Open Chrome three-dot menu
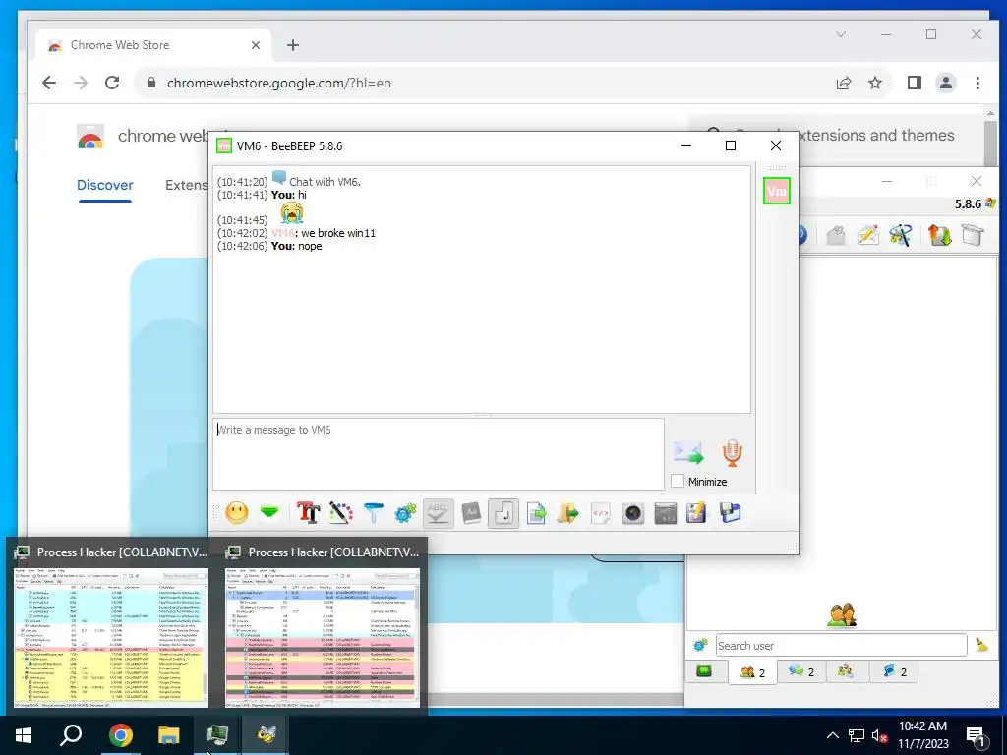1007x755 pixels. click(977, 83)
